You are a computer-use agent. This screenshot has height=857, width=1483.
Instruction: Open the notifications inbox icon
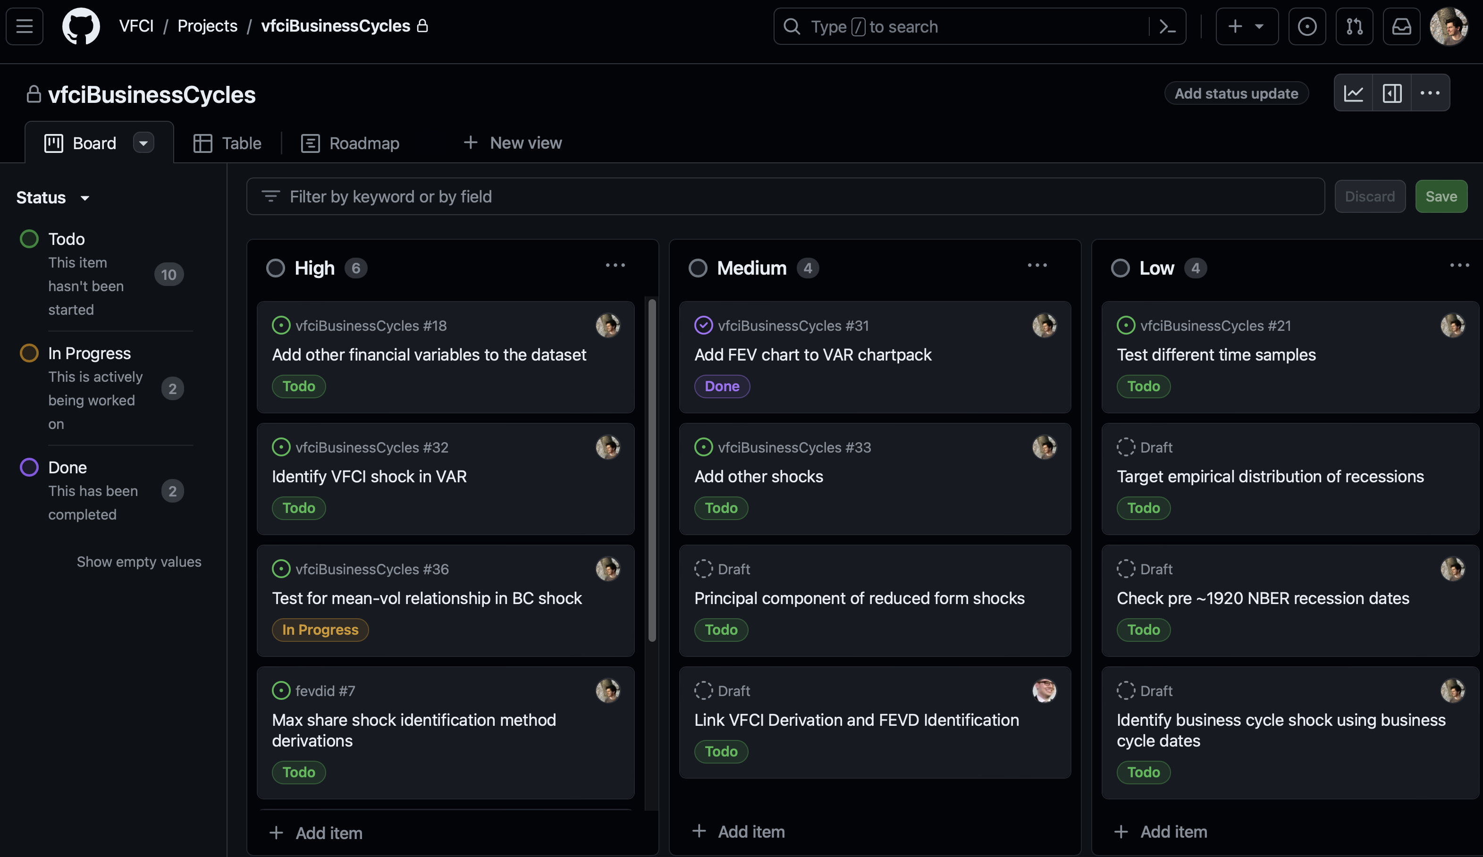[x=1401, y=26]
